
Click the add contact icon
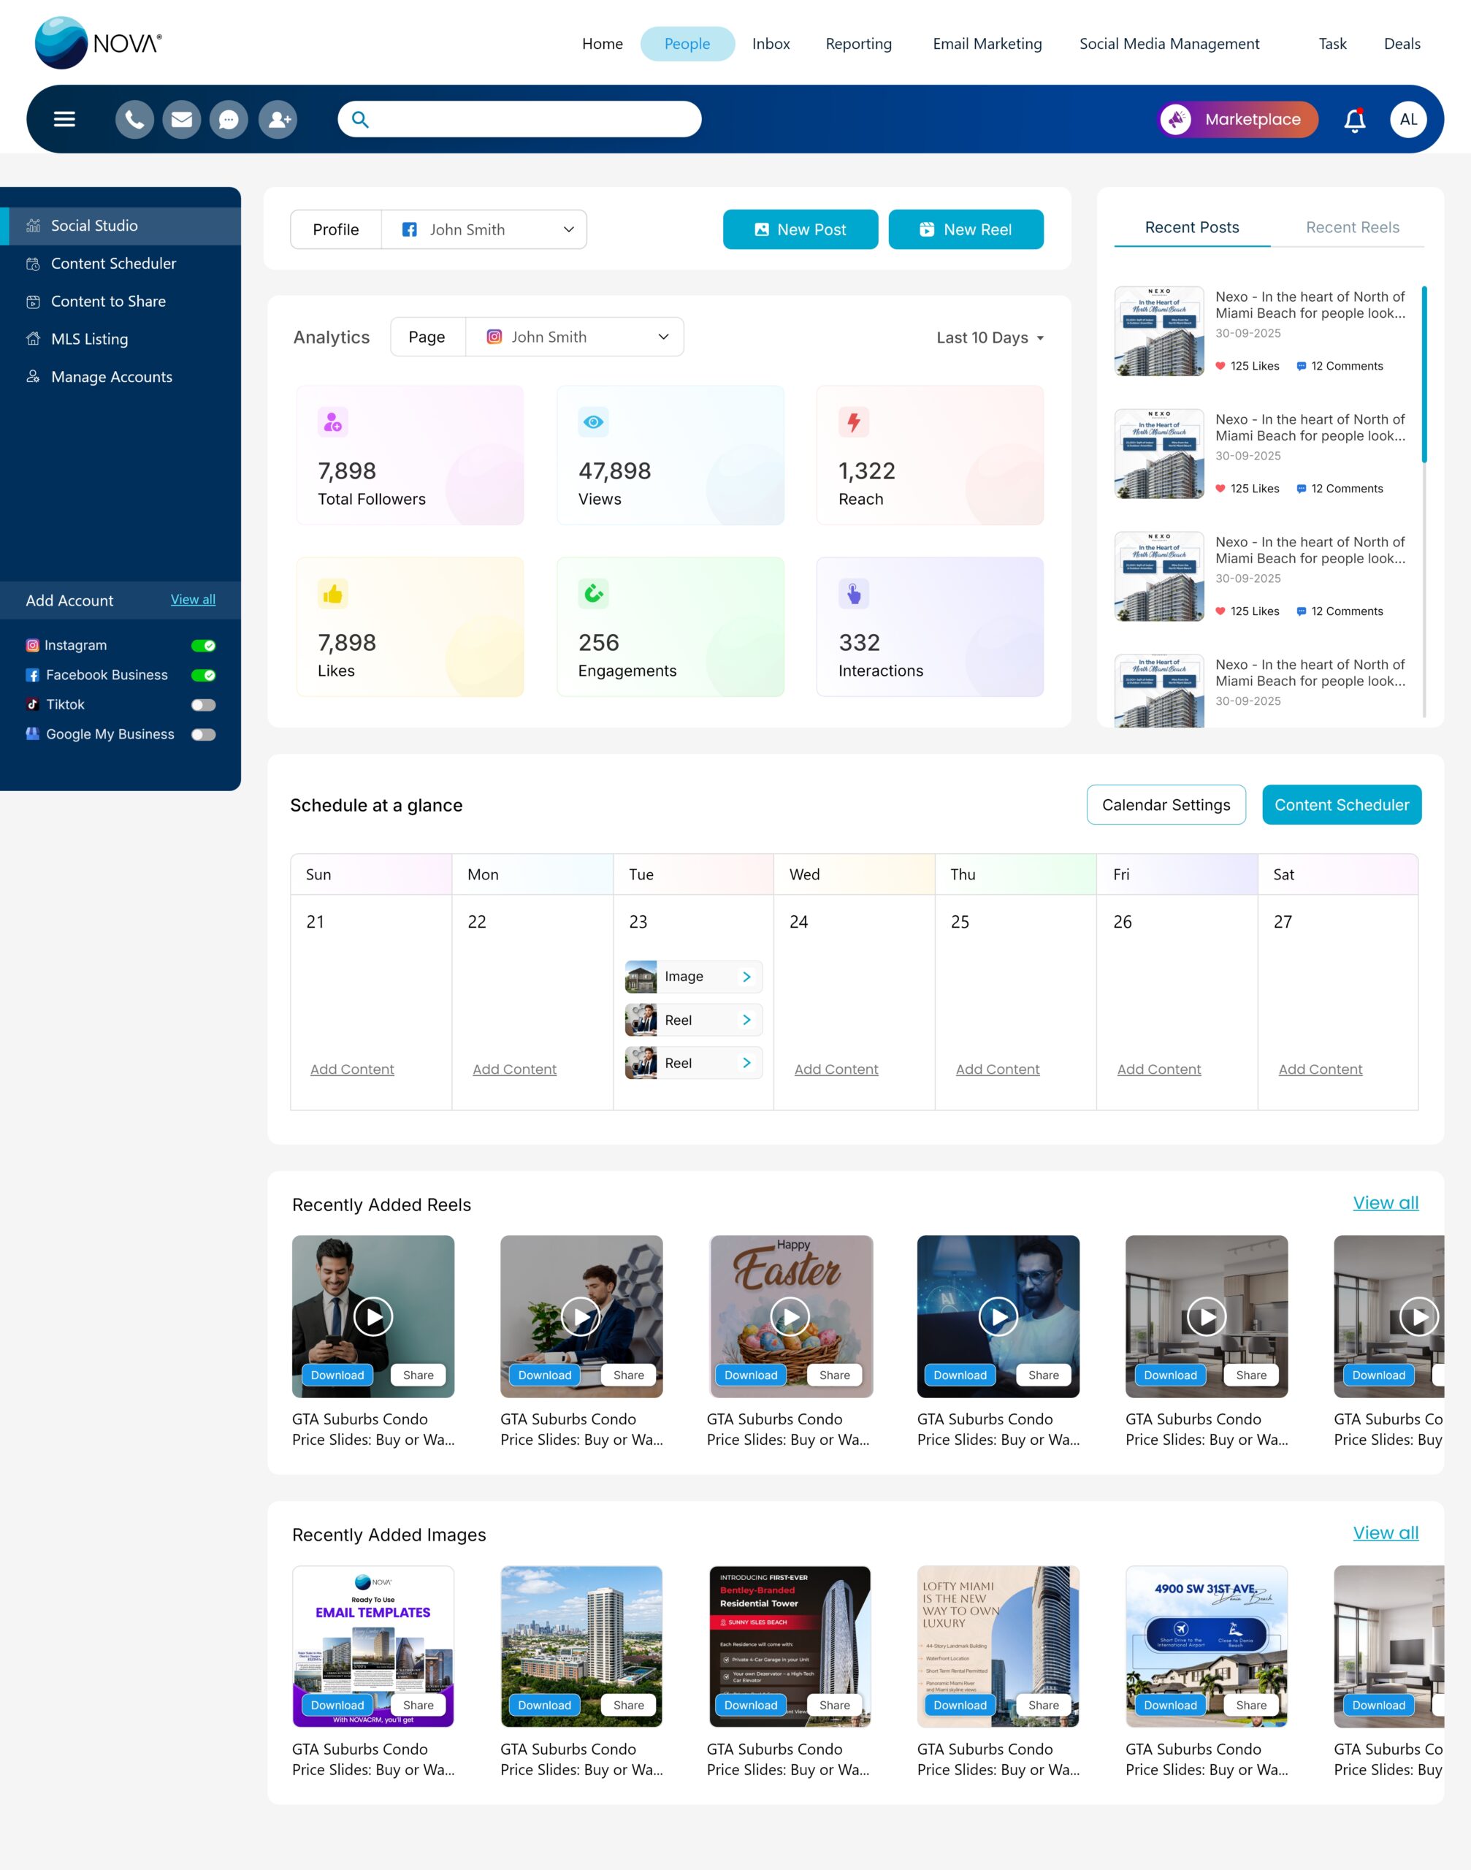click(278, 120)
